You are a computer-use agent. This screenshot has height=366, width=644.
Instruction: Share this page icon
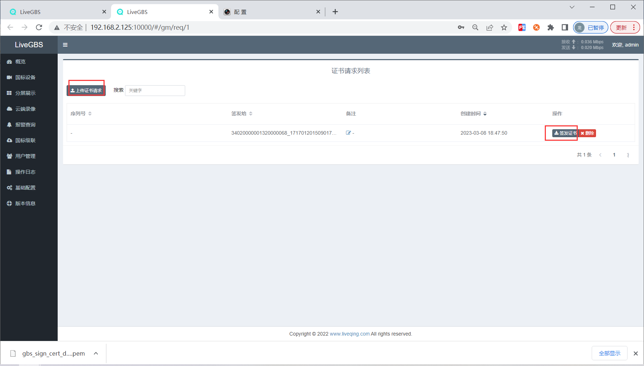click(x=490, y=27)
